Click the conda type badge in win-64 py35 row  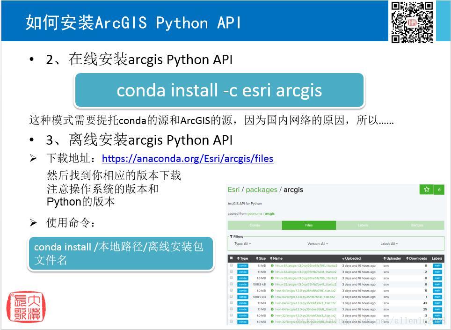243,309
